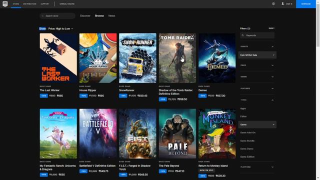Click the blue Download button

(305, 4)
